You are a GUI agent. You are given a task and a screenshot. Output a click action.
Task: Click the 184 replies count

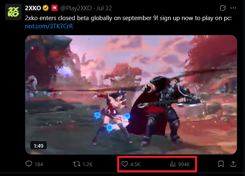[x=39, y=164]
